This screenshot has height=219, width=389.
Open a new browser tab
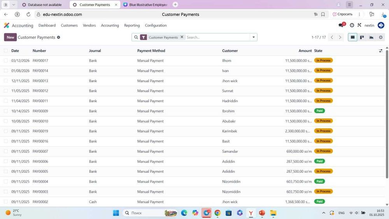[175, 4]
